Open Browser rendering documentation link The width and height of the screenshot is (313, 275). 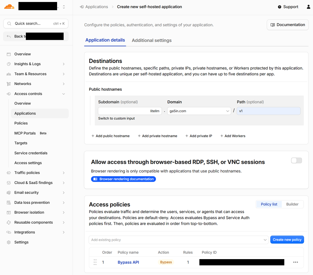pos(123,179)
